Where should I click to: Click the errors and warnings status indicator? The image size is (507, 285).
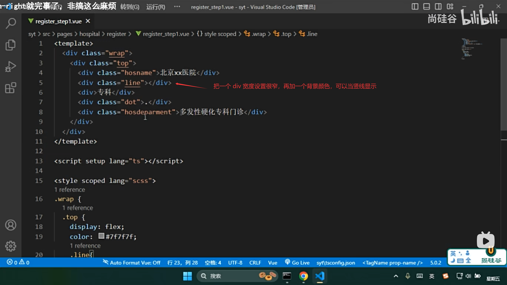[x=18, y=262]
